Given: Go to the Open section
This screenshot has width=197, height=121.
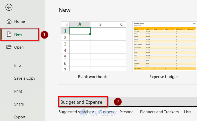Looking at the screenshot, I should pos(19,47).
